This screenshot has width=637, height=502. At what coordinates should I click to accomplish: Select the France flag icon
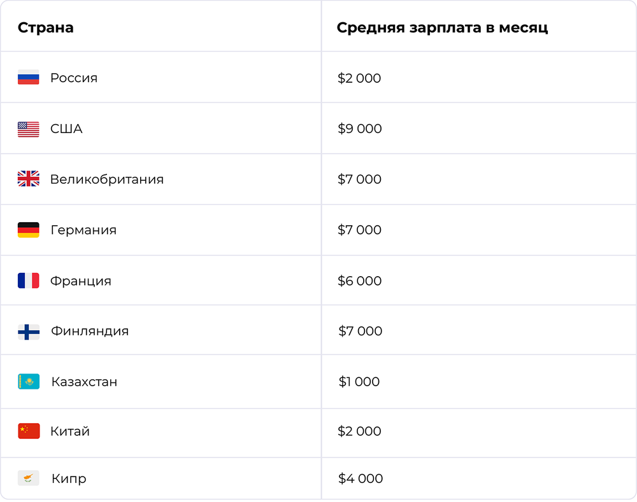29,281
